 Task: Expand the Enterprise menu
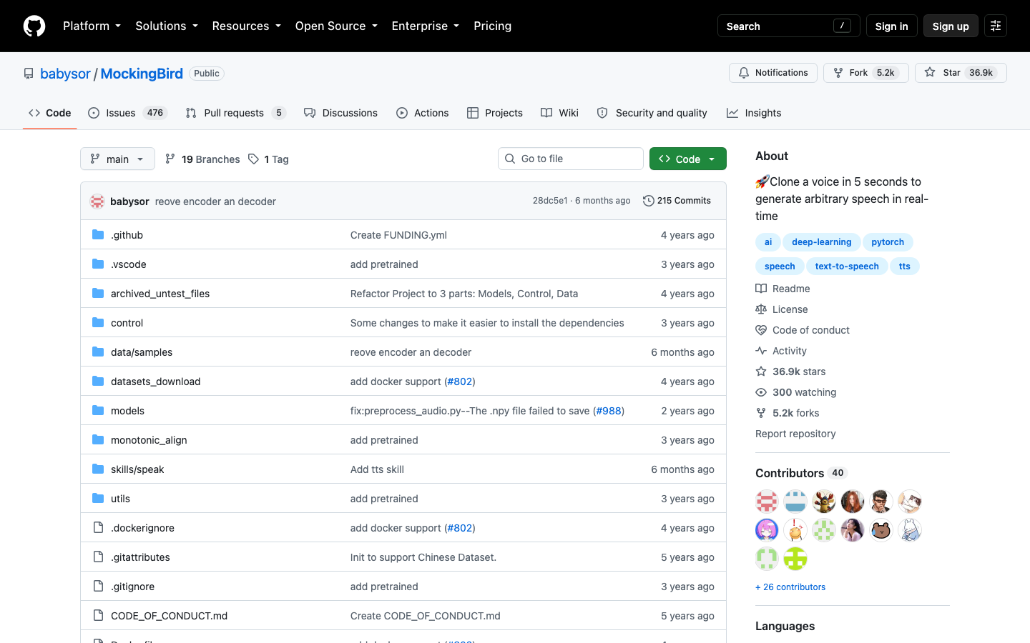coord(426,26)
